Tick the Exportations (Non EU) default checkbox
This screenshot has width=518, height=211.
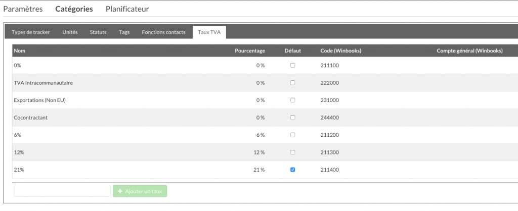click(x=292, y=100)
